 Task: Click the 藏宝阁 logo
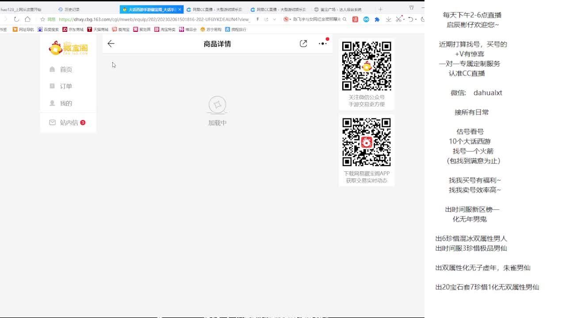coord(68,48)
